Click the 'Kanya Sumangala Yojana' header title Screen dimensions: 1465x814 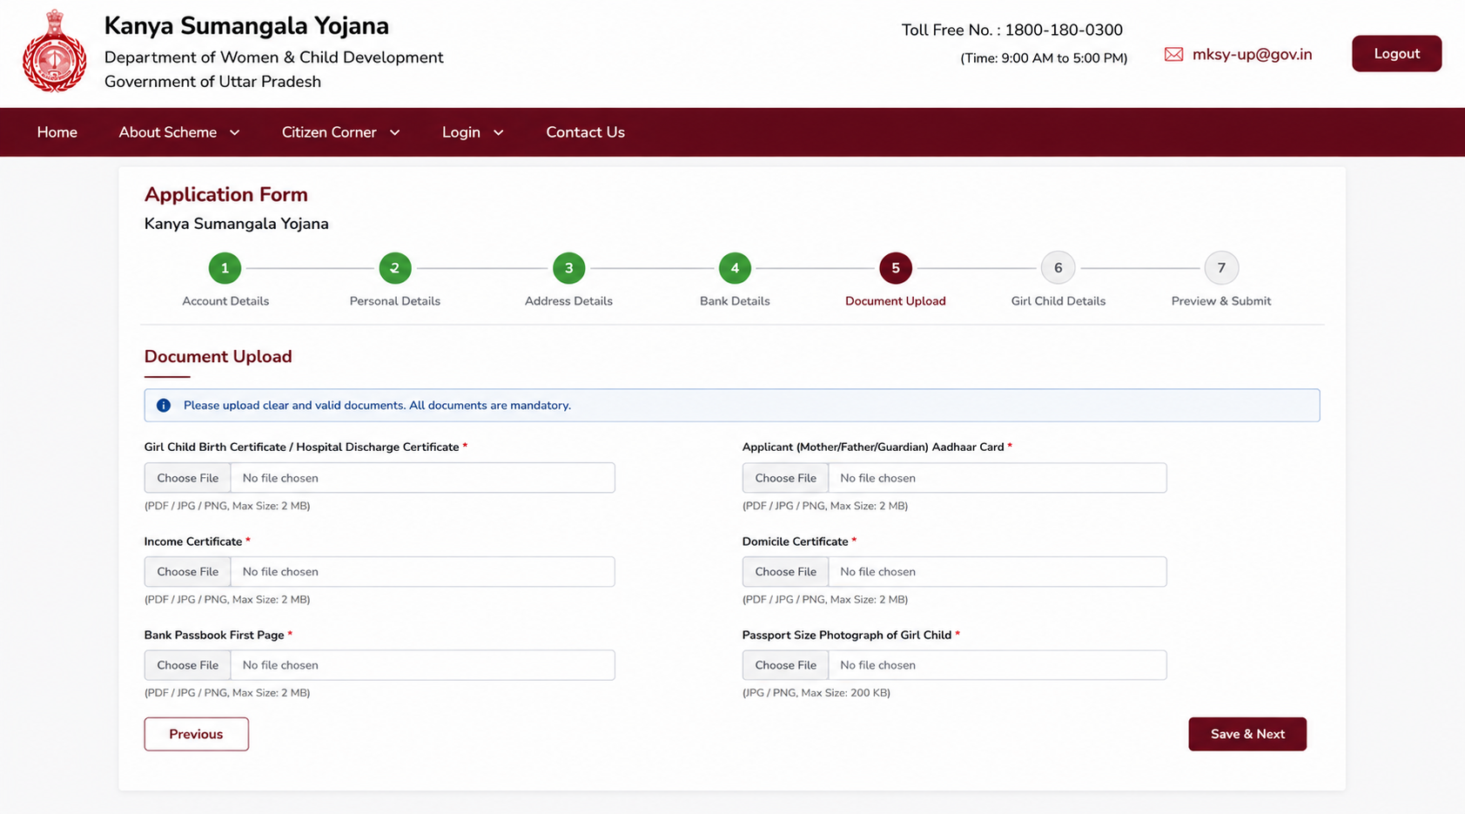[x=246, y=26]
